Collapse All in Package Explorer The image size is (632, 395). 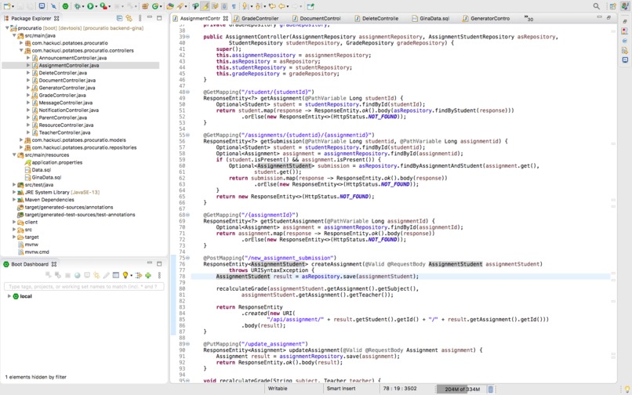tap(119, 18)
